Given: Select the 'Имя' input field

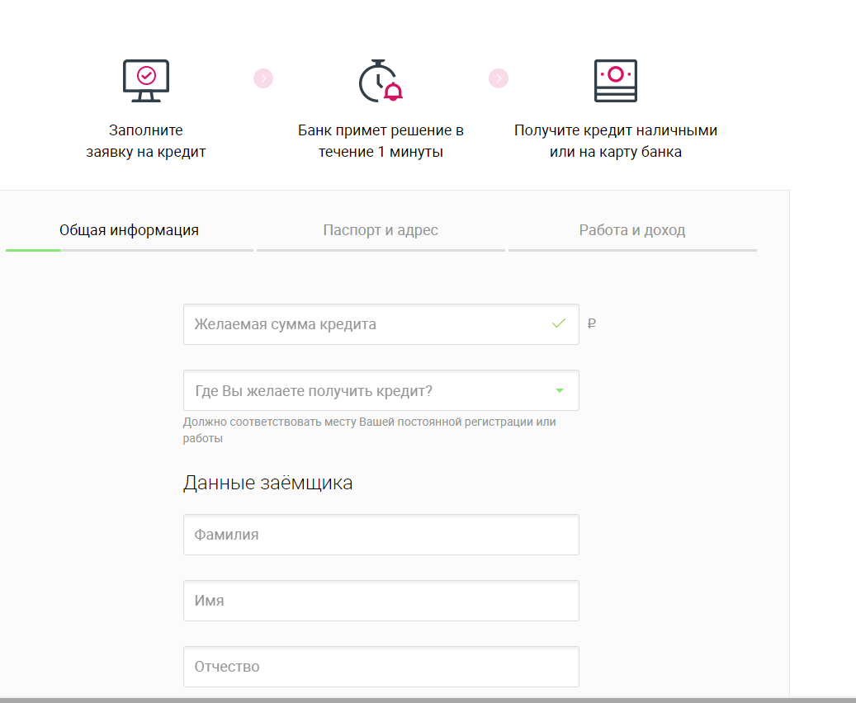Looking at the screenshot, I should pyautogui.click(x=381, y=601).
